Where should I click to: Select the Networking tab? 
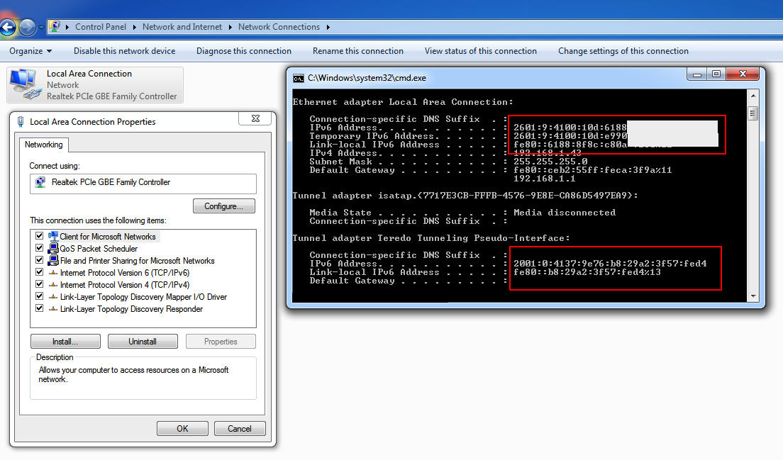44,145
